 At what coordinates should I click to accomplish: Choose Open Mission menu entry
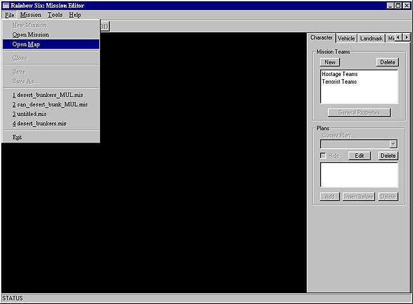51,35
